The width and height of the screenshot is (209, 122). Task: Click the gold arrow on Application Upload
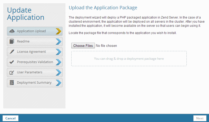(x=58, y=31)
